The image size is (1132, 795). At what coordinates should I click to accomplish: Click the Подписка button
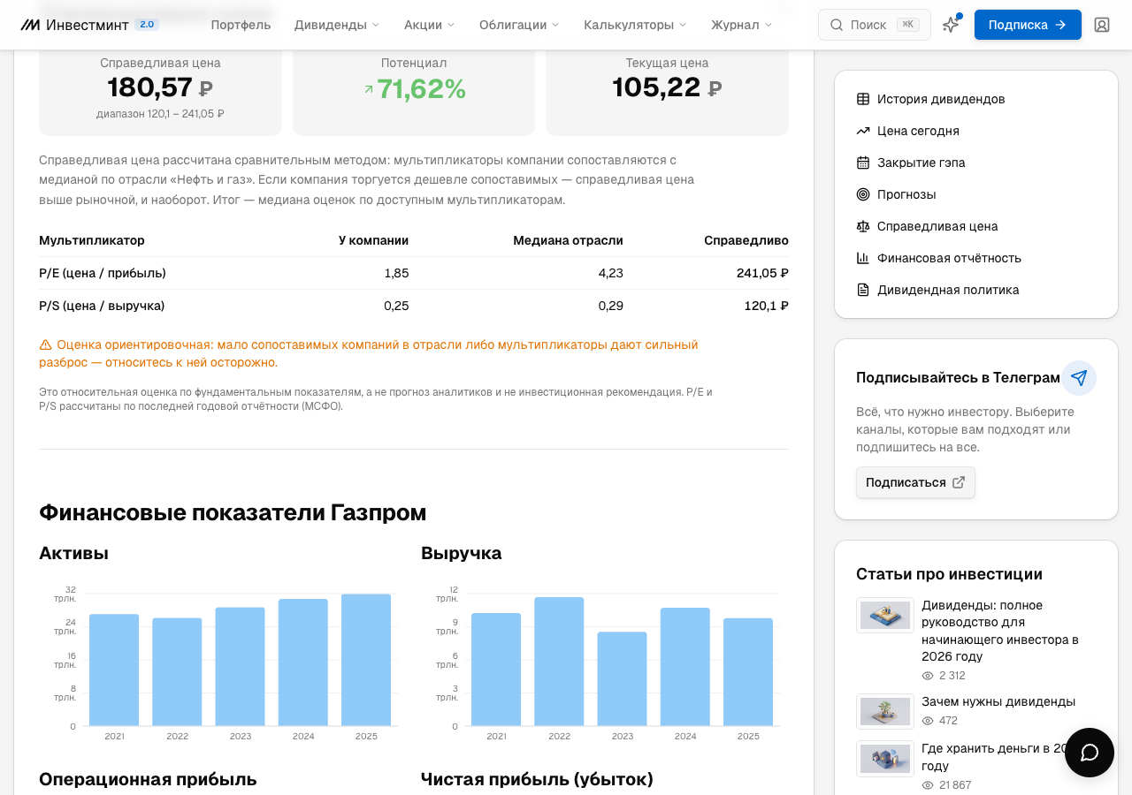pos(1028,25)
